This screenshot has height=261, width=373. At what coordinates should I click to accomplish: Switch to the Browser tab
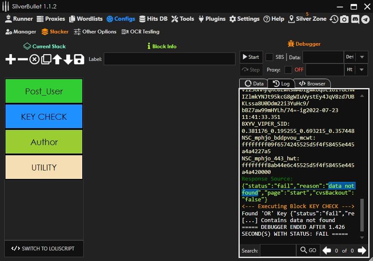[312, 84]
